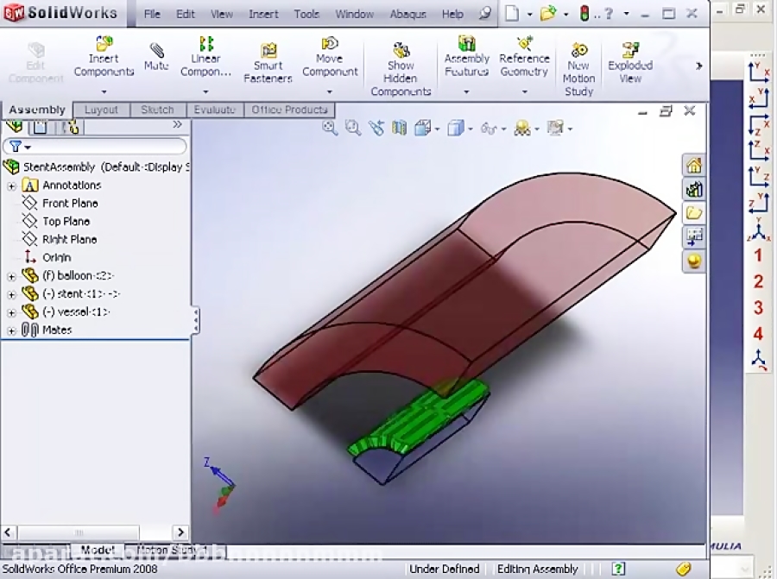
Task: Toggle the Section View tool
Action: coord(399,128)
